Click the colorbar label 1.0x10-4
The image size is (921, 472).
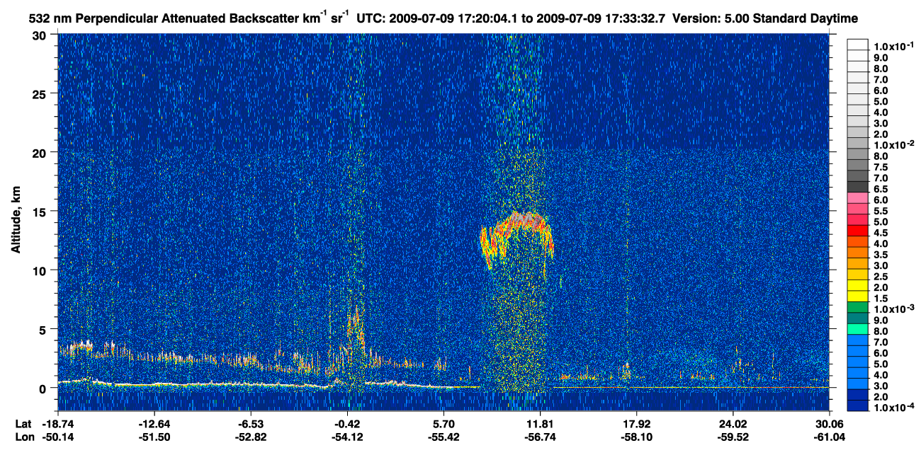tap(893, 408)
